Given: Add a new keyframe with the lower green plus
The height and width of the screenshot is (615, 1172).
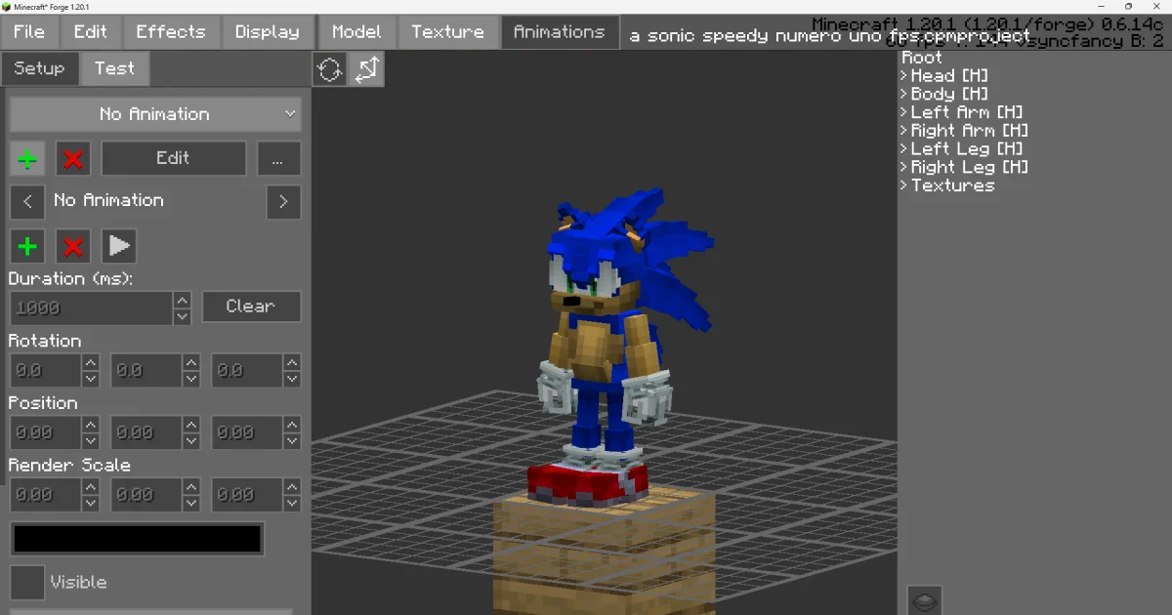Looking at the screenshot, I should coord(27,246).
